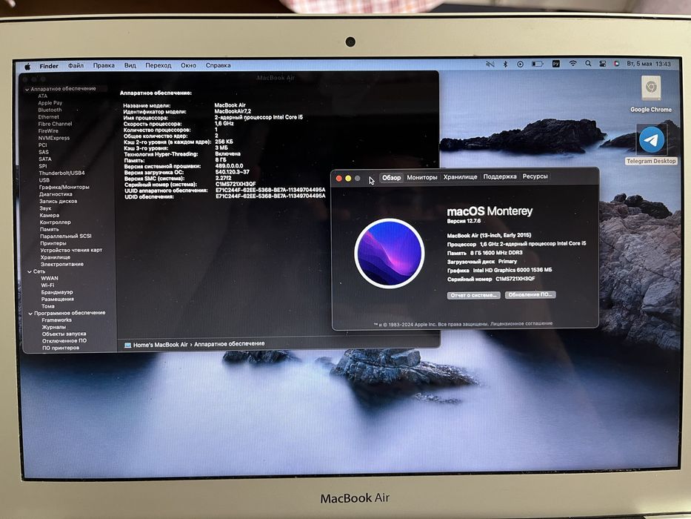Select Wi-Fi under Сеть in sidebar
This screenshot has height=519, width=691.
click(47, 285)
